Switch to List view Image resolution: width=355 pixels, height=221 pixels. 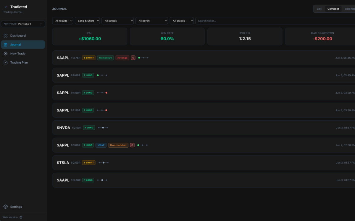click(319, 9)
